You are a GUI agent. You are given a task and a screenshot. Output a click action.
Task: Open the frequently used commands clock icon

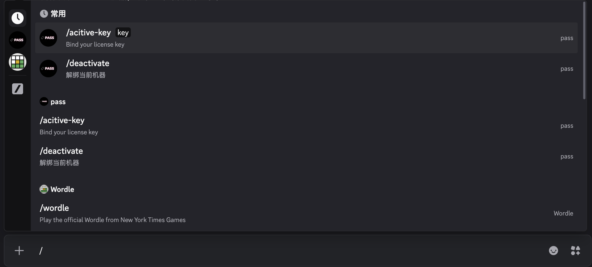(x=18, y=18)
